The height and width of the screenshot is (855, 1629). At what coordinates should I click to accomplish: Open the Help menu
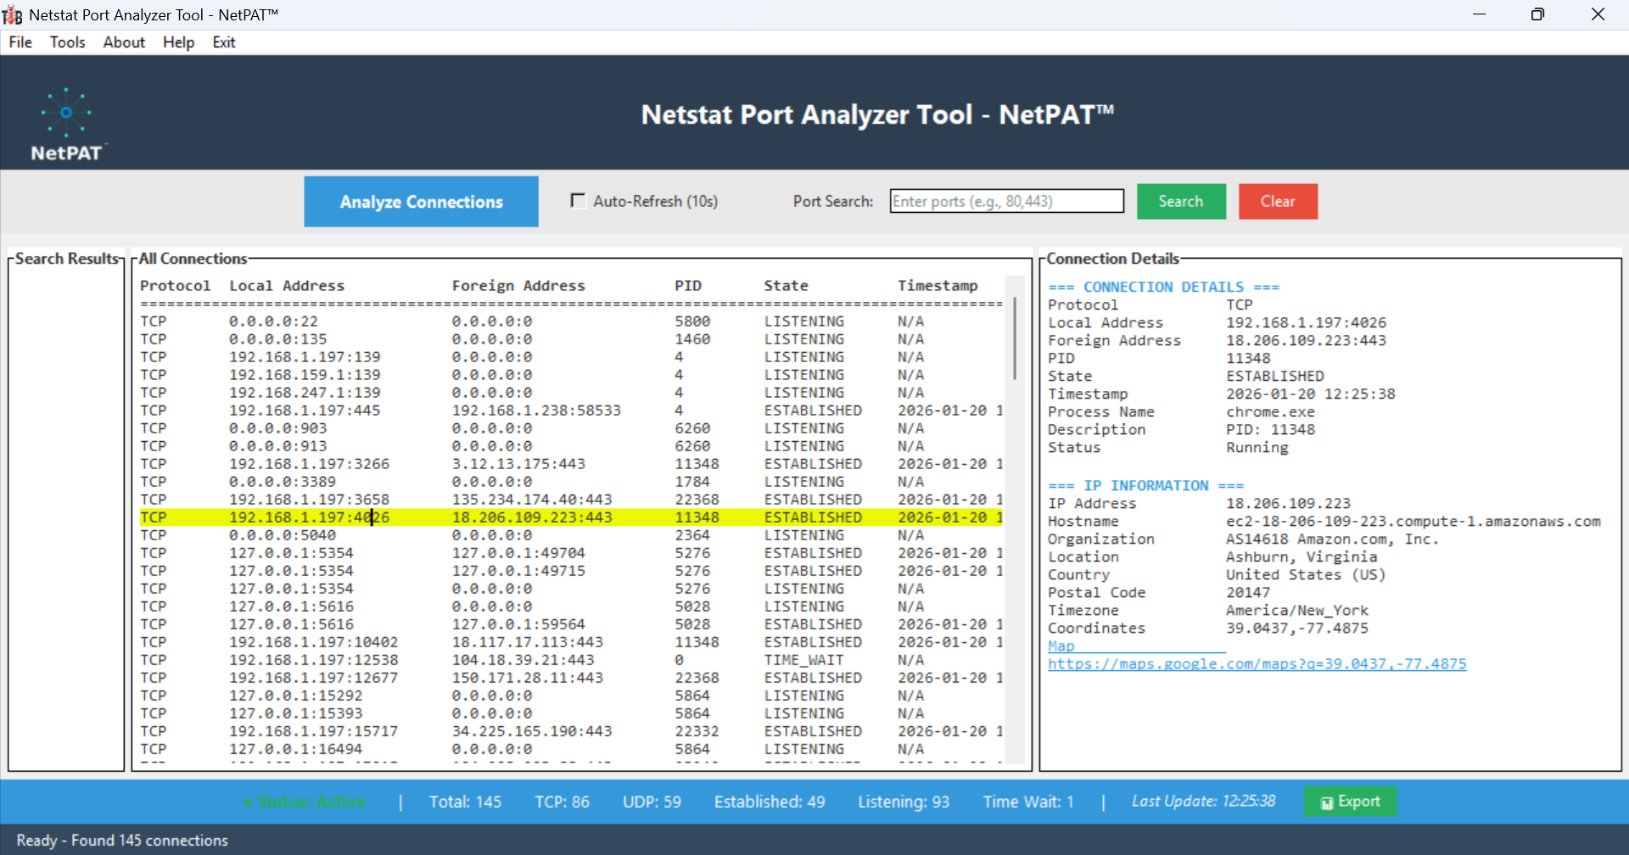178,42
